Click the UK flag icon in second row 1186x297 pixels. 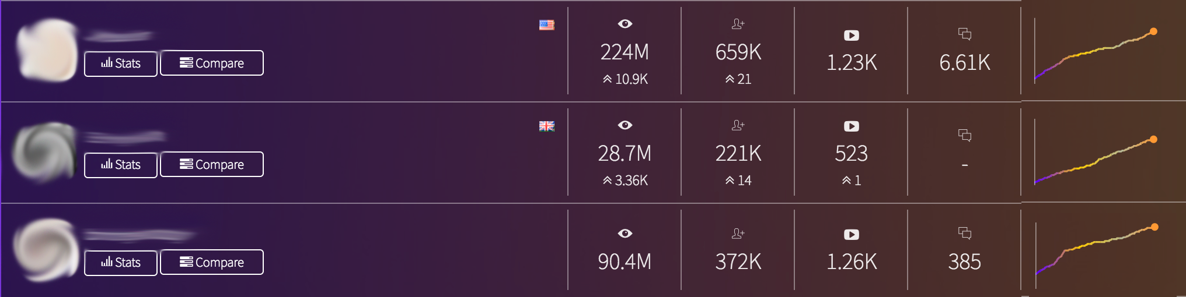546,126
